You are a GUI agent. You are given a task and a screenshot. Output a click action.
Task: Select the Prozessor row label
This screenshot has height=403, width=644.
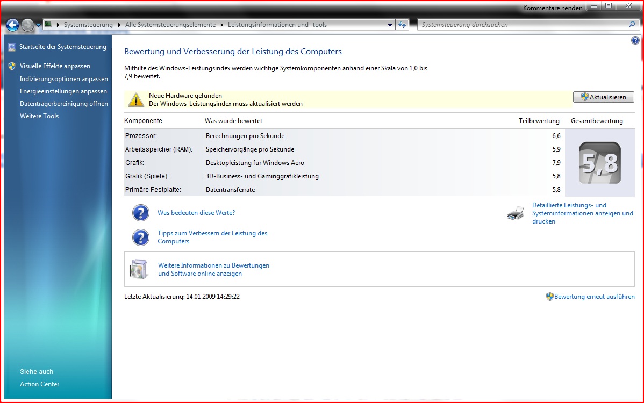pos(141,136)
